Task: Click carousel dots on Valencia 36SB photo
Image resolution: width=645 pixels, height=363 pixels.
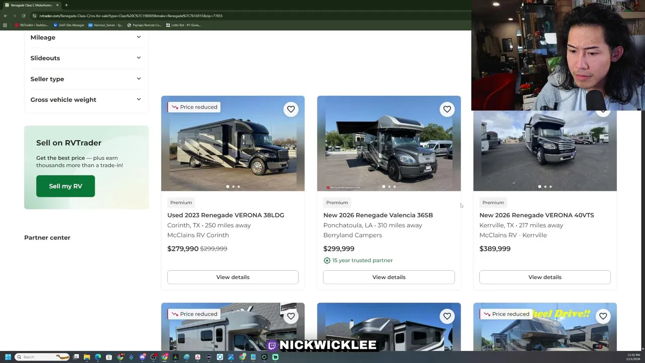Action: tap(389, 187)
